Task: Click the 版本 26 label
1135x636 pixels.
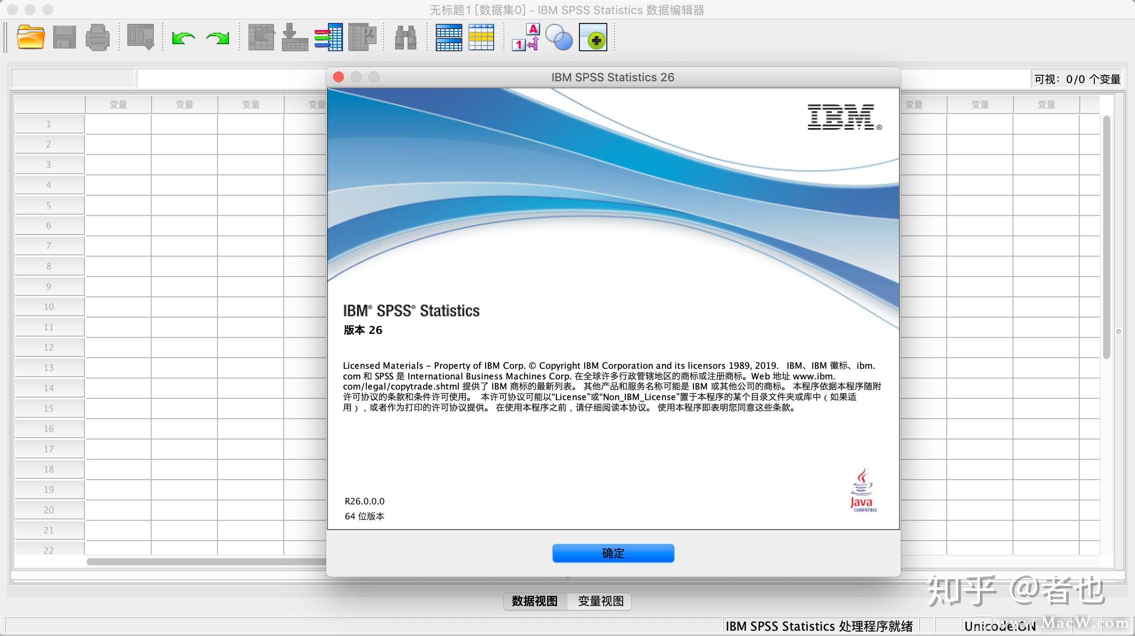Action: point(363,330)
